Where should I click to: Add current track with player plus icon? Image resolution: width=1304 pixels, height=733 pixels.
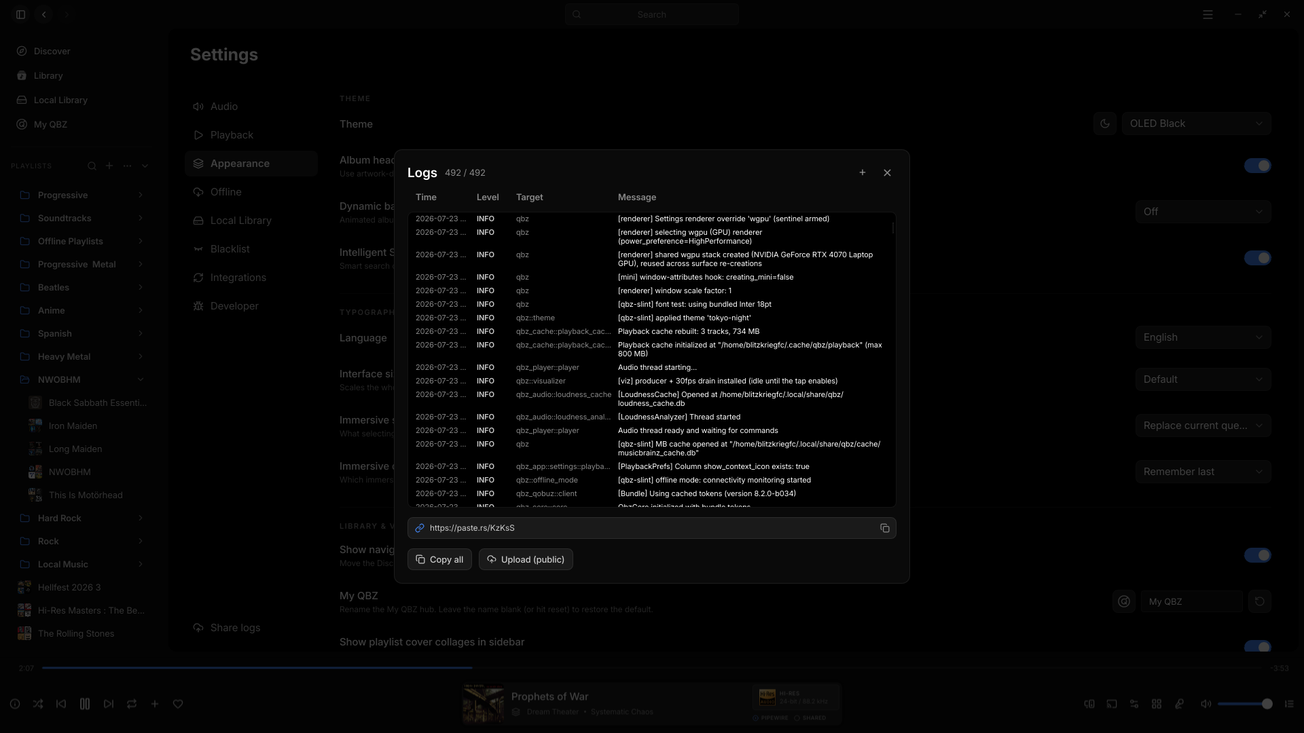tap(155, 704)
